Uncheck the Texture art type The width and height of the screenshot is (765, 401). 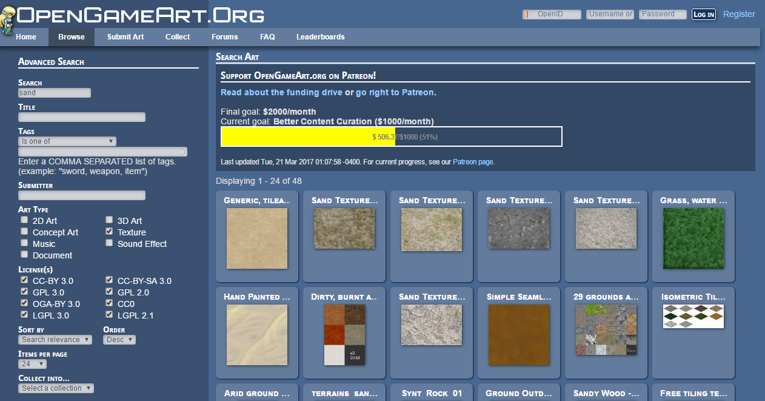click(x=109, y=232)
